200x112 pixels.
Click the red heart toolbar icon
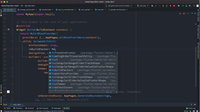coord(170,6)
